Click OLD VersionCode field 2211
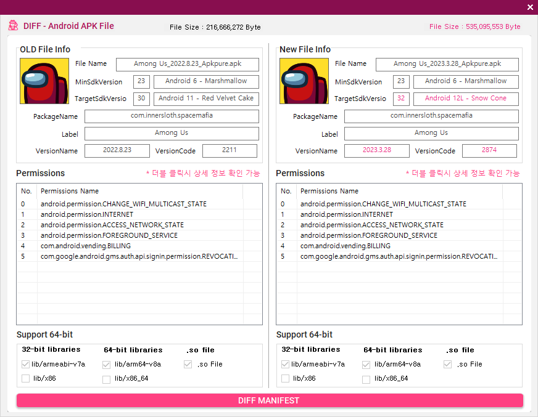 pyautogui.click(x=230, y=150)
